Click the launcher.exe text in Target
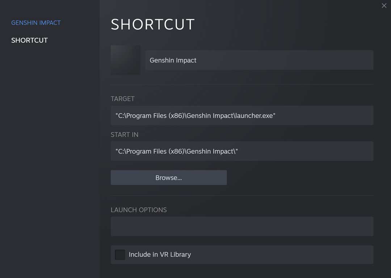Image resolution: width=391 pixels, height=278 pixels. coord(254,115)
